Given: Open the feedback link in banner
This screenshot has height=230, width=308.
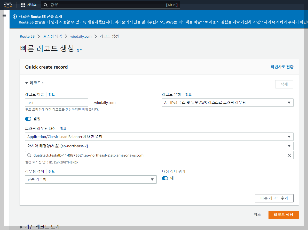Looking at the screenshot, I should 139,22.
